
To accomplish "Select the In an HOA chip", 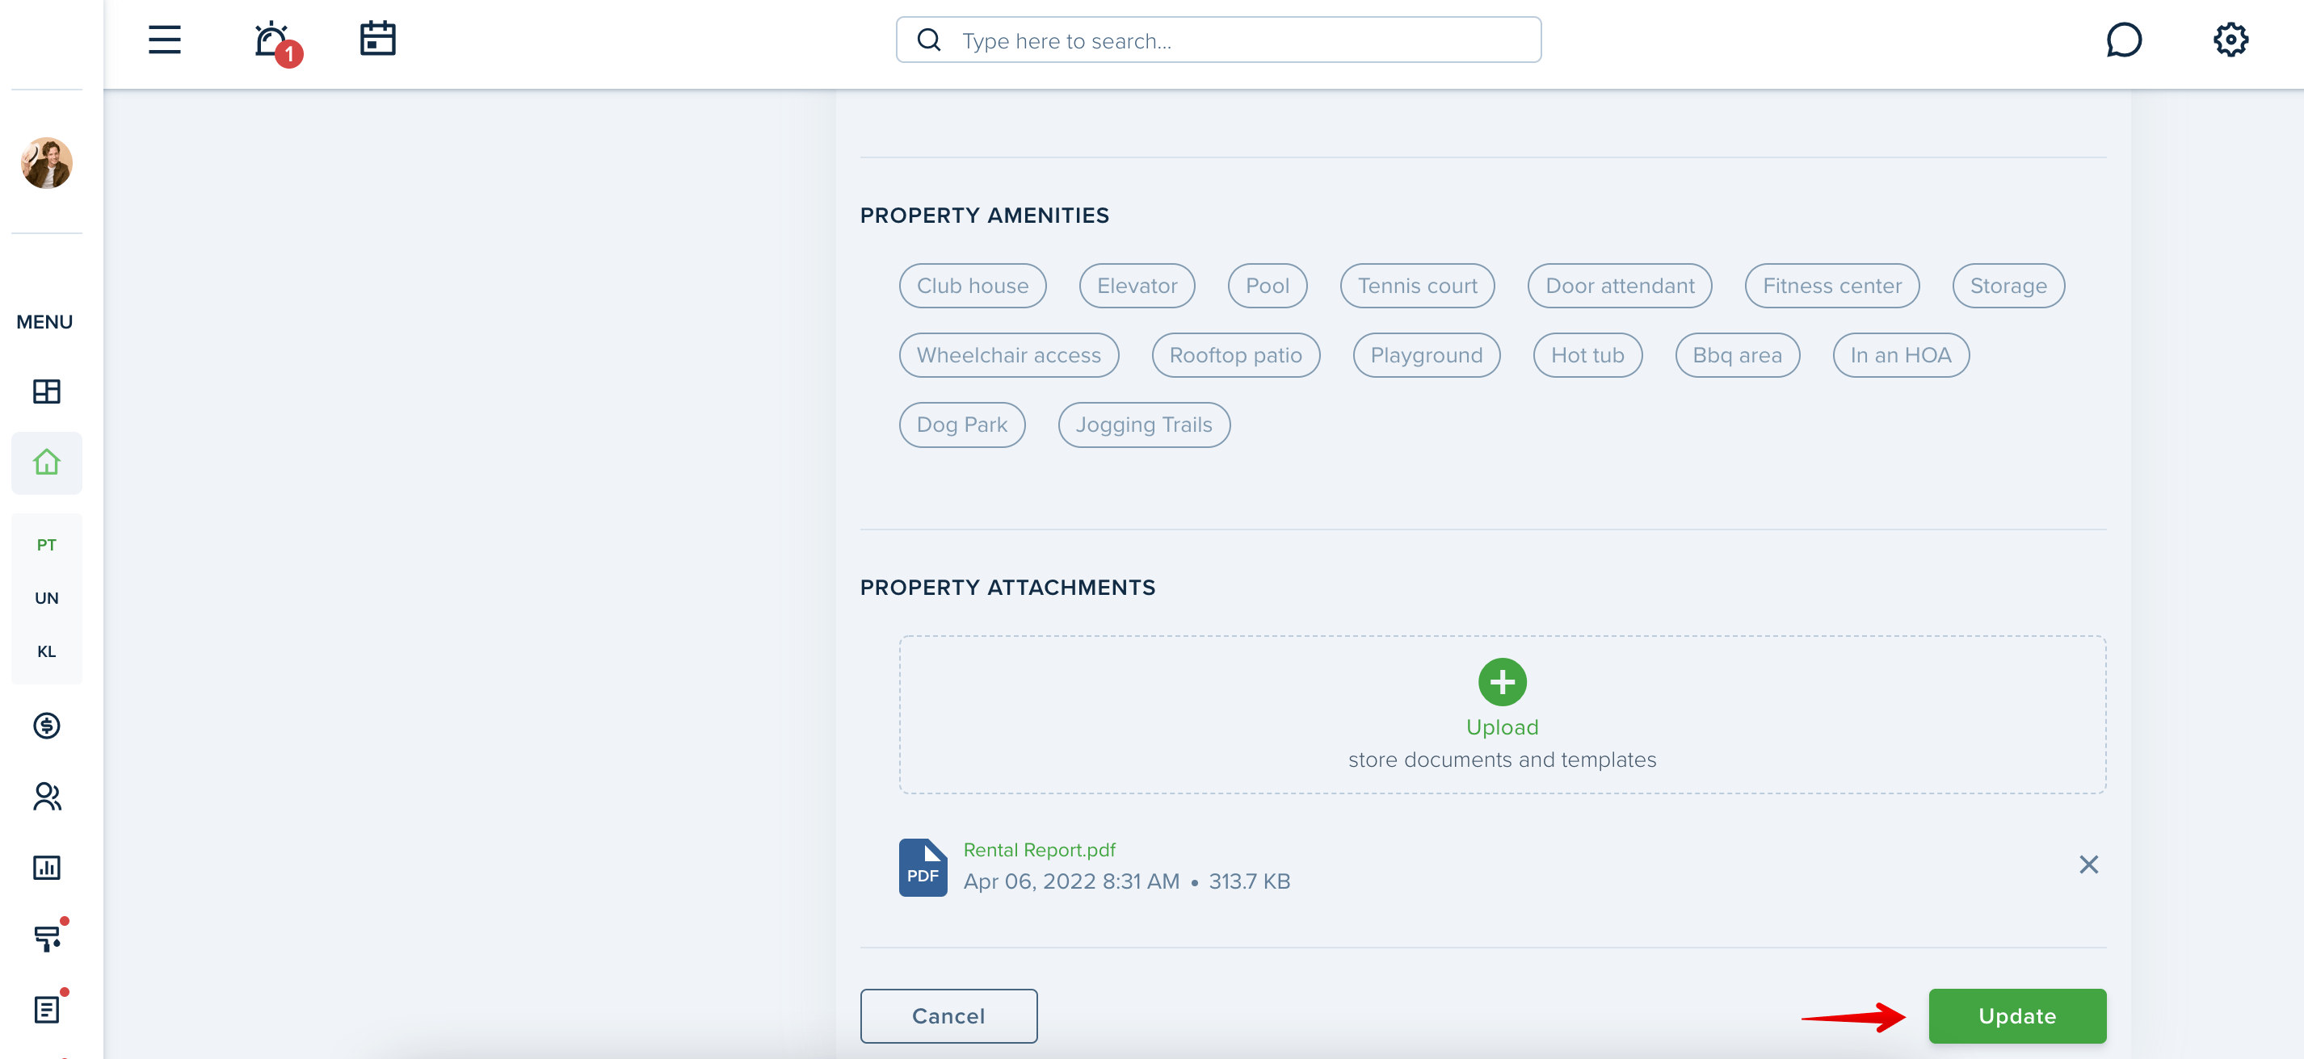I will point(1901,356).
